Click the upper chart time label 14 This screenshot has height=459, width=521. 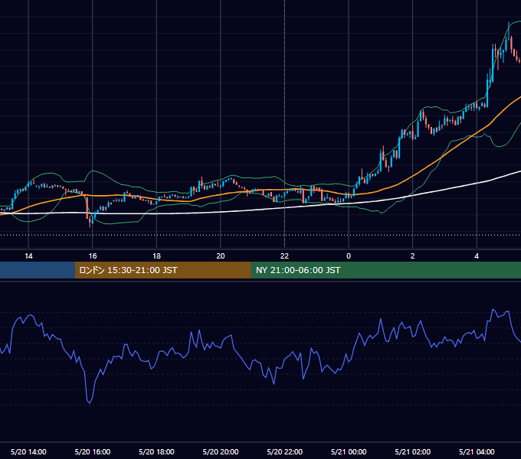(28, 256)
